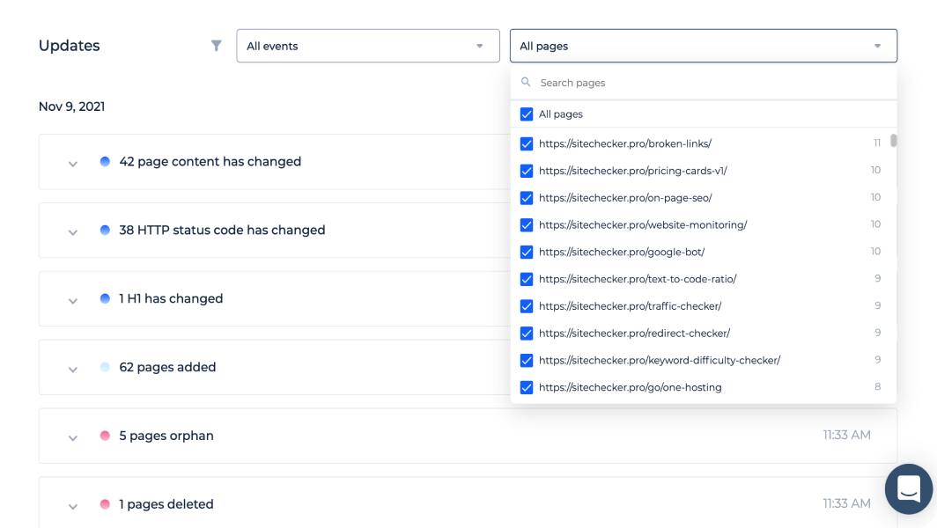
Task: Click the Nov 9, 2021 date heading
Action: click(71, 106)
